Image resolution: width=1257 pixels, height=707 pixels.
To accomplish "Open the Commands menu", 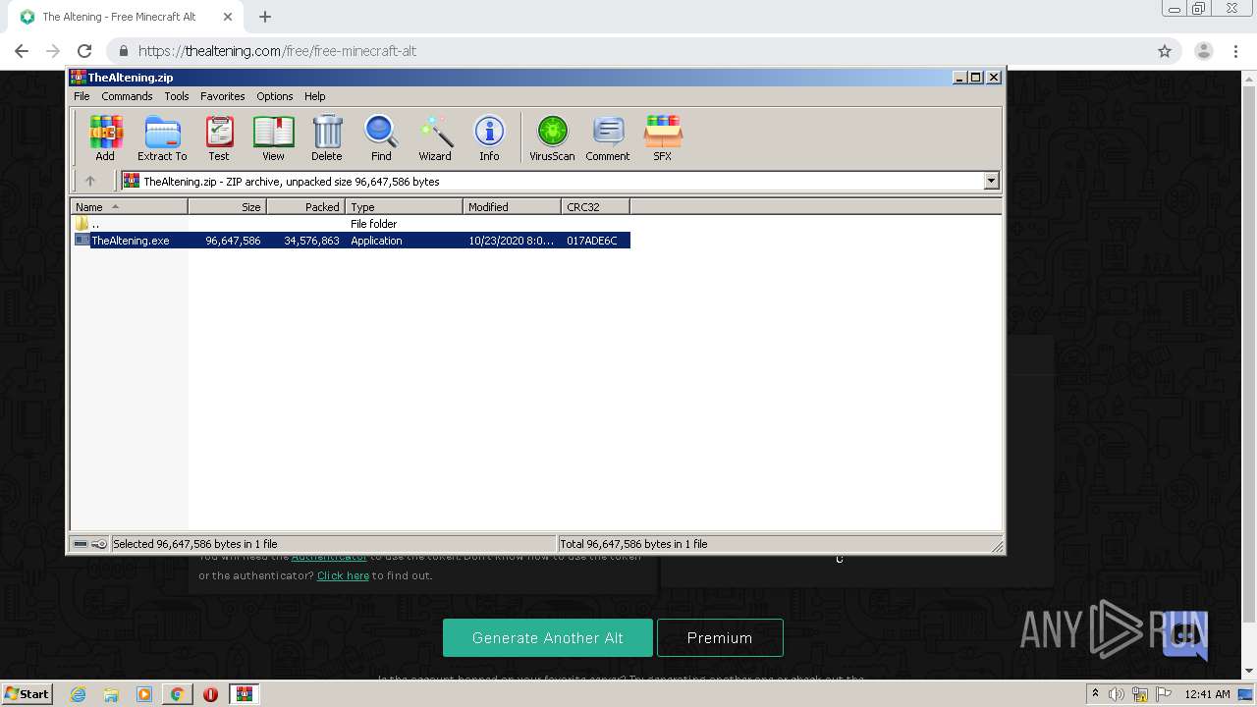I will (x=127, y=96).
